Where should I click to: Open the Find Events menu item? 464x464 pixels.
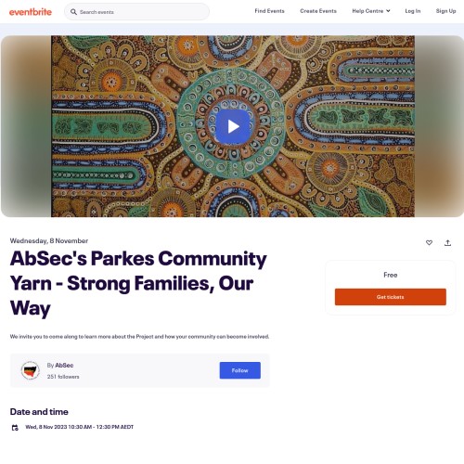269,11
